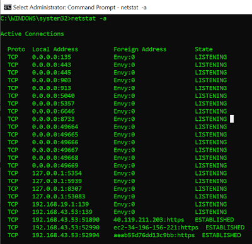
Task: Click foreign address 40.119.211.203:https
Action: (x=149, y=220)
